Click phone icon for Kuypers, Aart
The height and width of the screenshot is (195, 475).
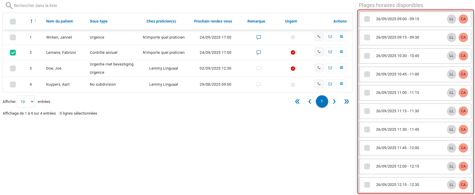pyautogui.click(x=319, y=84)
